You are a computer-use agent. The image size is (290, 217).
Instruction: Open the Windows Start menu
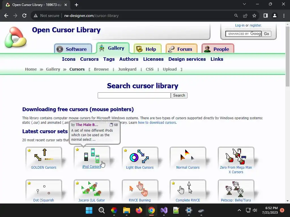89,210
